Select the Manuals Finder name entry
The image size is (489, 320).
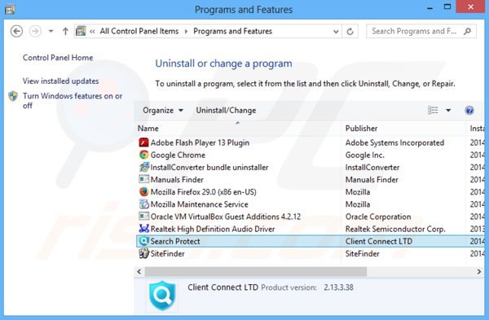[x=177, y=179]
